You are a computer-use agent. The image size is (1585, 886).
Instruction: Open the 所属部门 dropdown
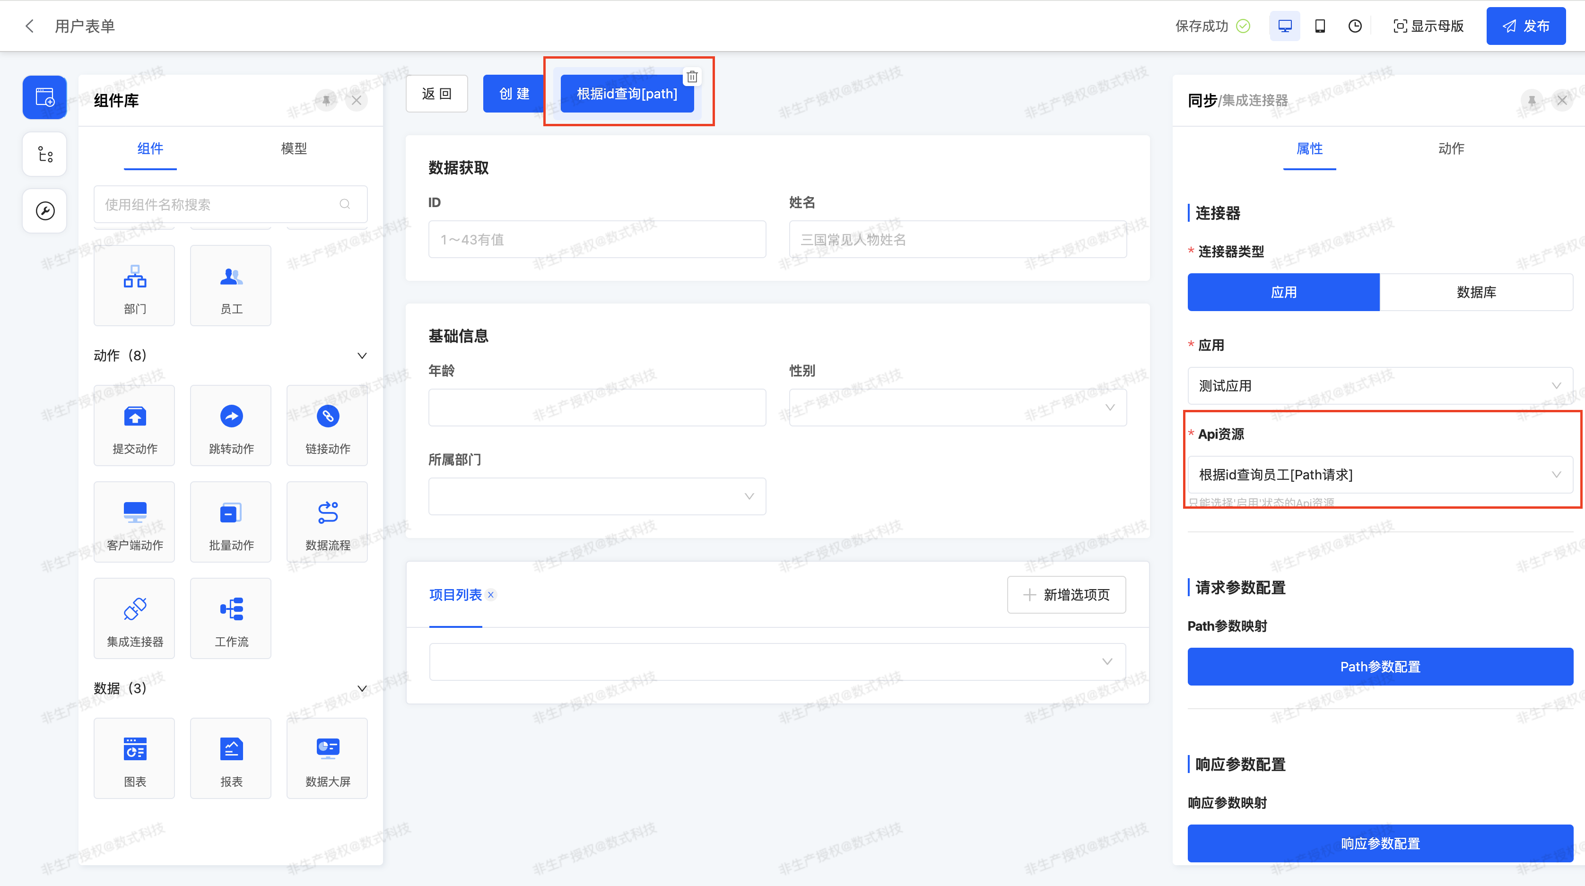tap(597, 496)
